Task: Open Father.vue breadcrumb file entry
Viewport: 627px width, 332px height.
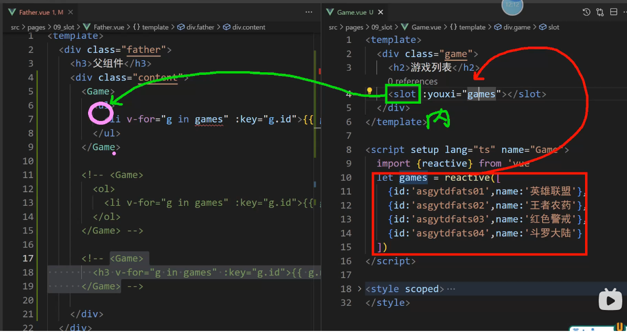Action: [104, 27]
